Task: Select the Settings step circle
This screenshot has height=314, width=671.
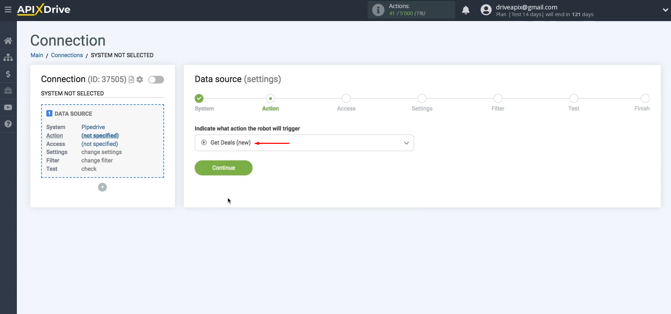Action: pyautogui.click(x=422, y=98)
